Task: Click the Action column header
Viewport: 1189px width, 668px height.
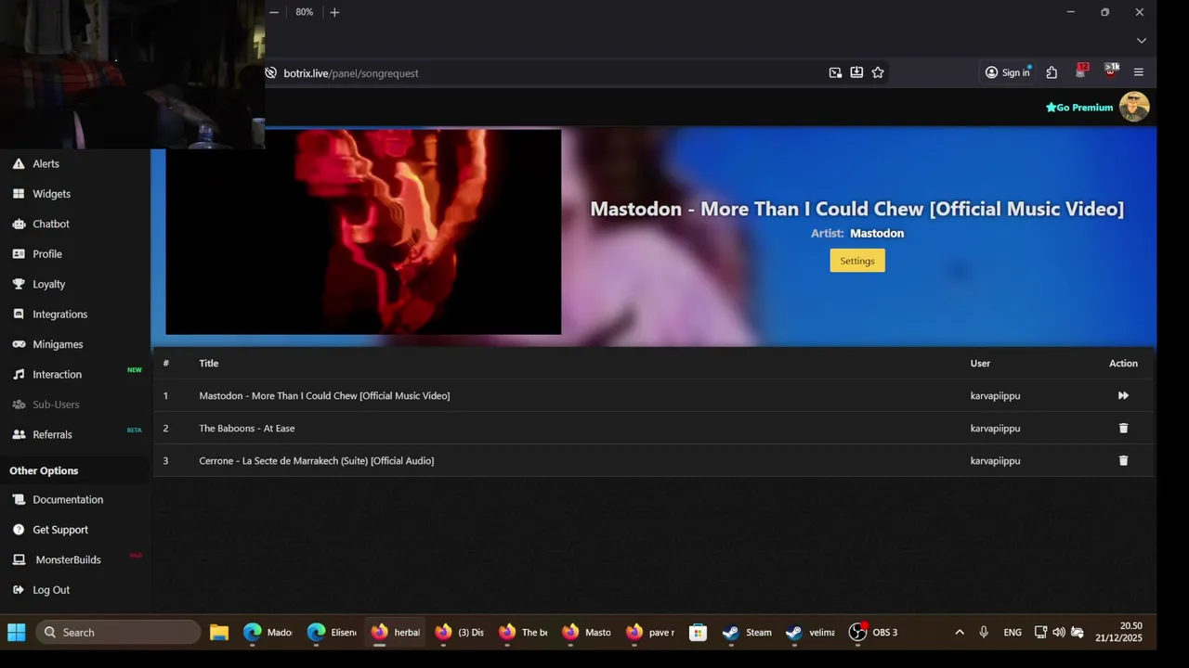Action: [x=1123, y=363]
